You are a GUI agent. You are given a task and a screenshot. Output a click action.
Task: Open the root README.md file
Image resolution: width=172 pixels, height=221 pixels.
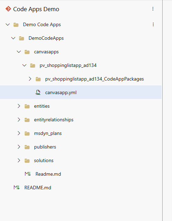click(x=38, y=188)
